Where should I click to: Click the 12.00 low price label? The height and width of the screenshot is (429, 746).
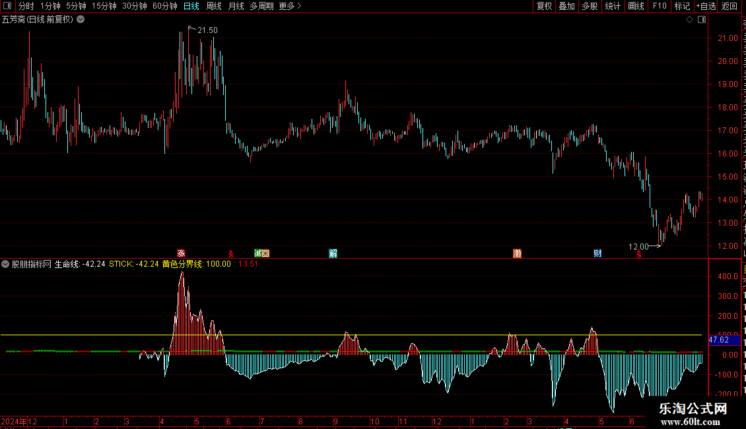coord(638,246)
